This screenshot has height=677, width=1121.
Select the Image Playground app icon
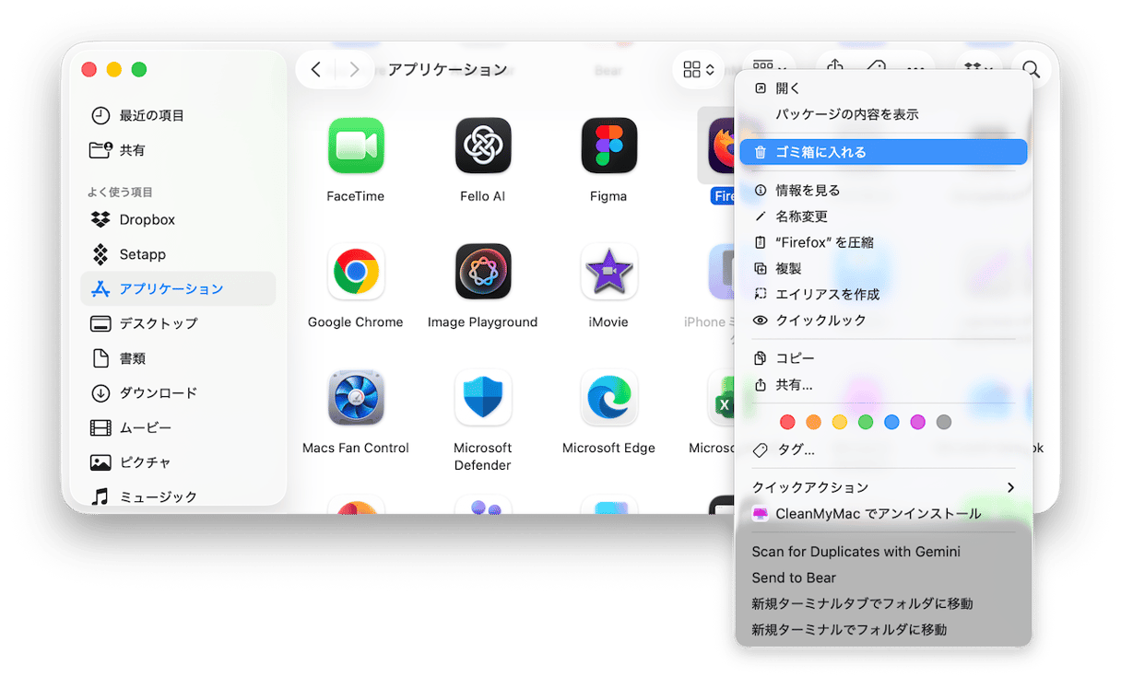[x=483, y=272]
